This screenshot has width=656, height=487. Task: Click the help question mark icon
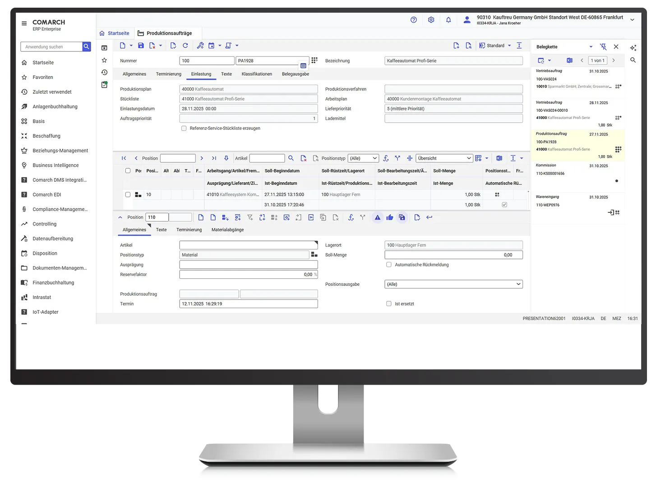tap(414, 20)
